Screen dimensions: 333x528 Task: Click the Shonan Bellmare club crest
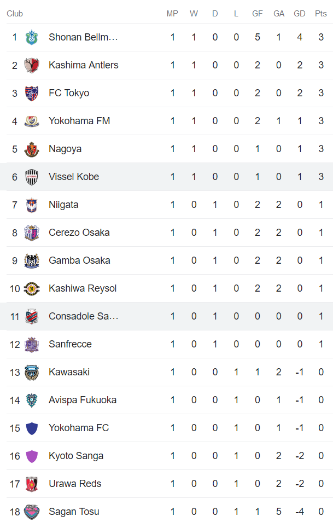[32, 37]
